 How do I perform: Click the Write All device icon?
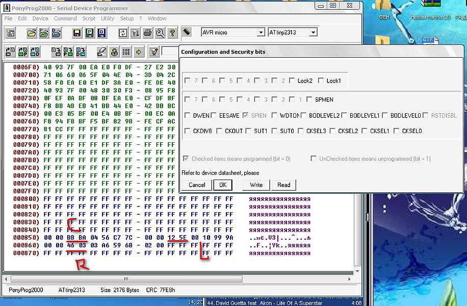tap(56, 52)
